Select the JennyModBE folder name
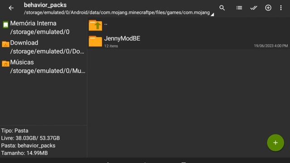Viewport: 290px width, 163px height. 122,38
